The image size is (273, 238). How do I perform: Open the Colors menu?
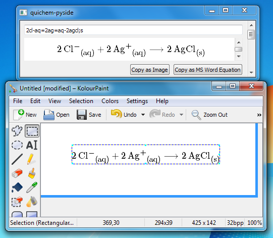pos(110,101)
